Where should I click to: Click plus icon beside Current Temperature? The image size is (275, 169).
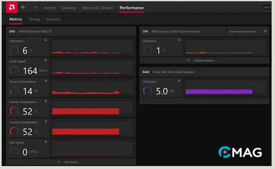pos(46,101)
